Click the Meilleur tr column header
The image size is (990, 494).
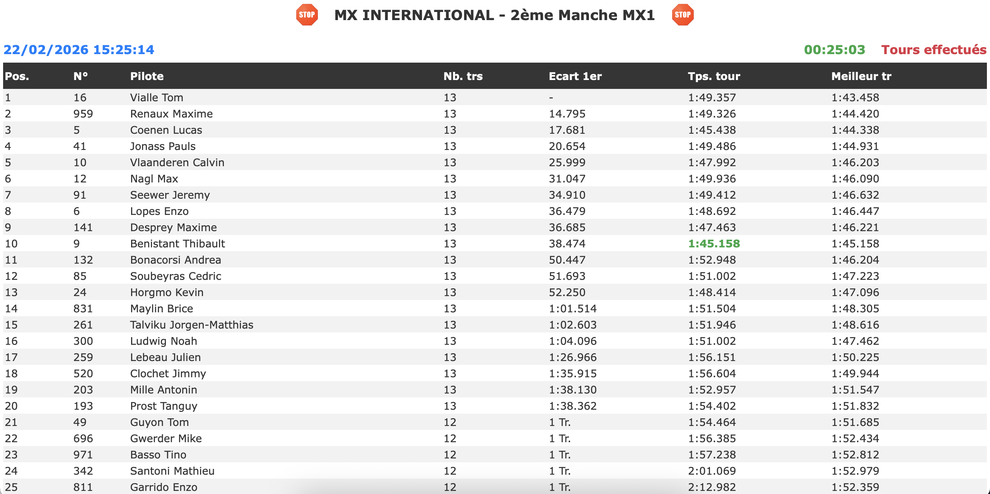click(861, 76)
